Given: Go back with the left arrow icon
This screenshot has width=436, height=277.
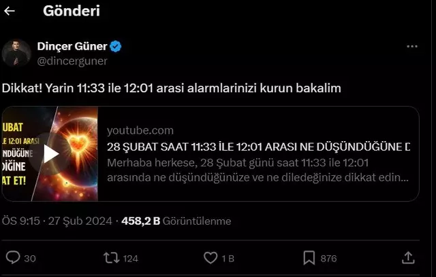Looking at the screenshot, I should tap(10, 11).
